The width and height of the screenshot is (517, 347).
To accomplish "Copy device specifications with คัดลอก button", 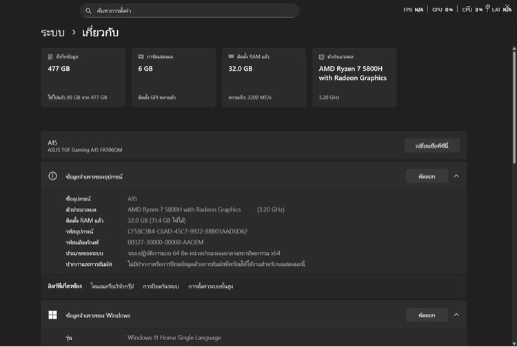I will [x=427, y=176].
